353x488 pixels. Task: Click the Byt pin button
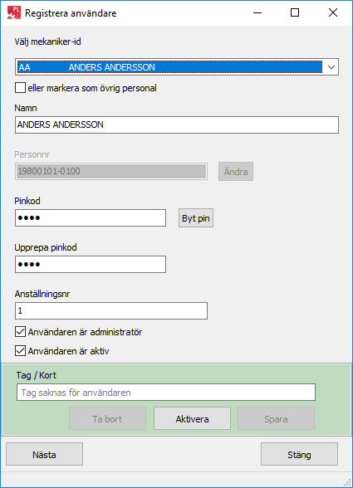click(196, 218)
